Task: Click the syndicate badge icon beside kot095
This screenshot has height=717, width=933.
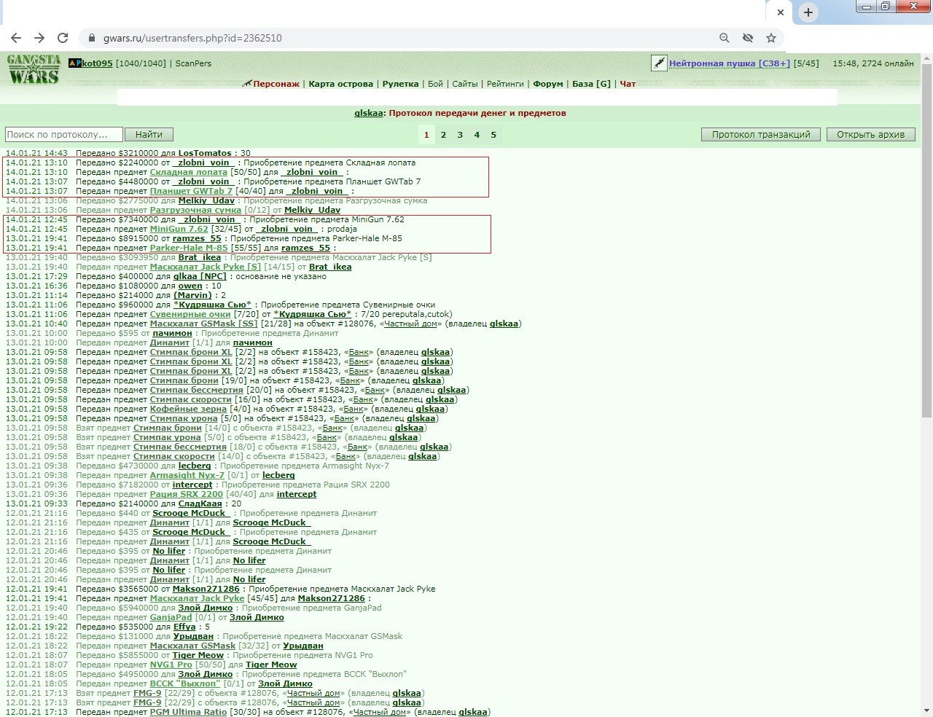Action: click(74, 63)
